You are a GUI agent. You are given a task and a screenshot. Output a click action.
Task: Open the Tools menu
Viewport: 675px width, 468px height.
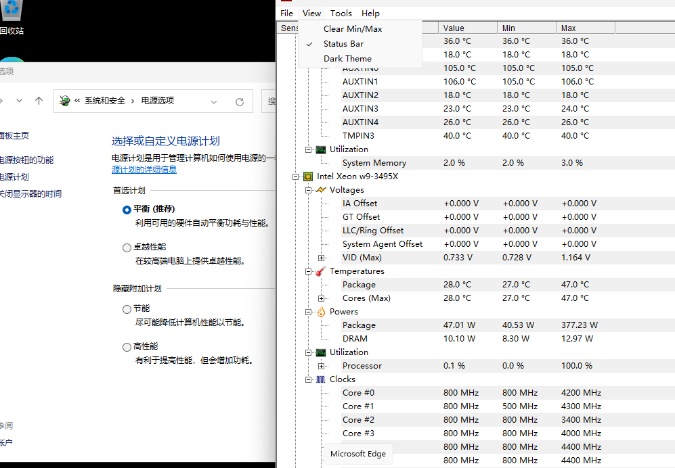click(341, 14)
